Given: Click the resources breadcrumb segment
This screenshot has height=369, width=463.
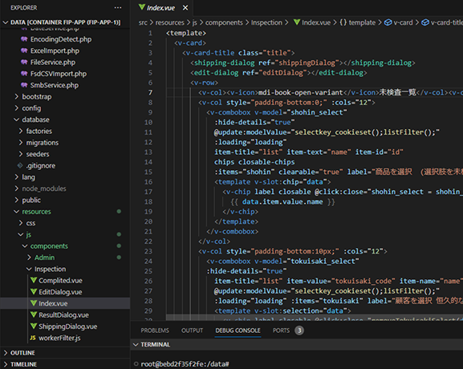Looking at the screenshot, I should point(169,22).
